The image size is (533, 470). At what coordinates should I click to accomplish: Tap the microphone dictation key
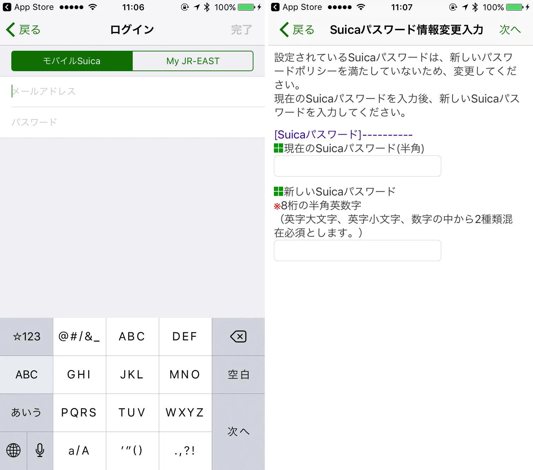pos(40,450)
